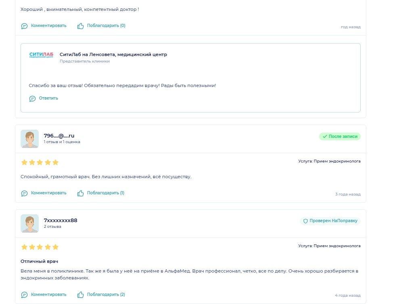Click the comment bubble icon under the 7xxxxxxxx88 review

[24, 295]
